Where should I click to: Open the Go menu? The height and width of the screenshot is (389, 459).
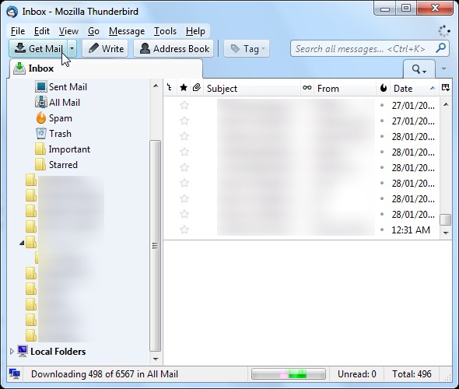pos(93,31)
